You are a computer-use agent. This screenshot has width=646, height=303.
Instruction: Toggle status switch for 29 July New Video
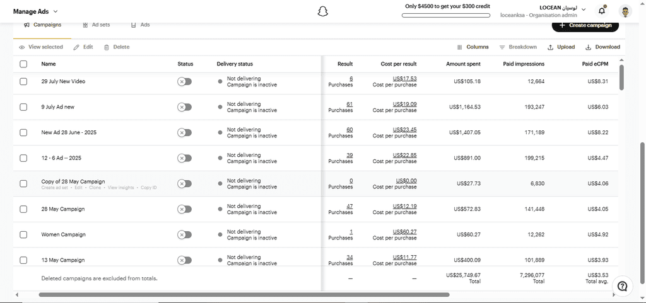185,81
